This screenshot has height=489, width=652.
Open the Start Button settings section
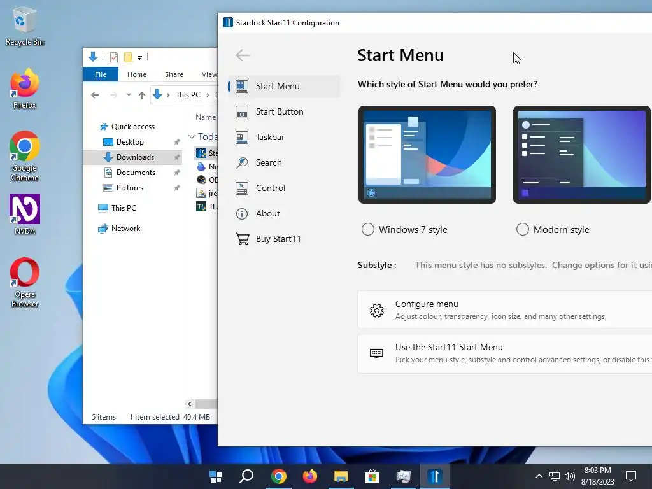click(284, 112)
